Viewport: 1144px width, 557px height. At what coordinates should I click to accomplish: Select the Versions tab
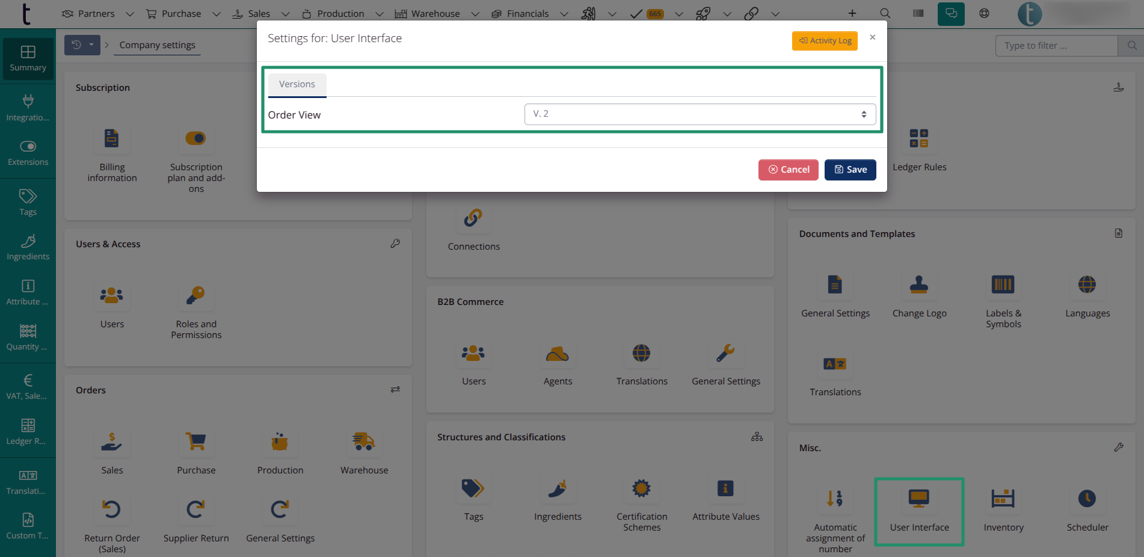pyautogui.click(x=297, y=85)
